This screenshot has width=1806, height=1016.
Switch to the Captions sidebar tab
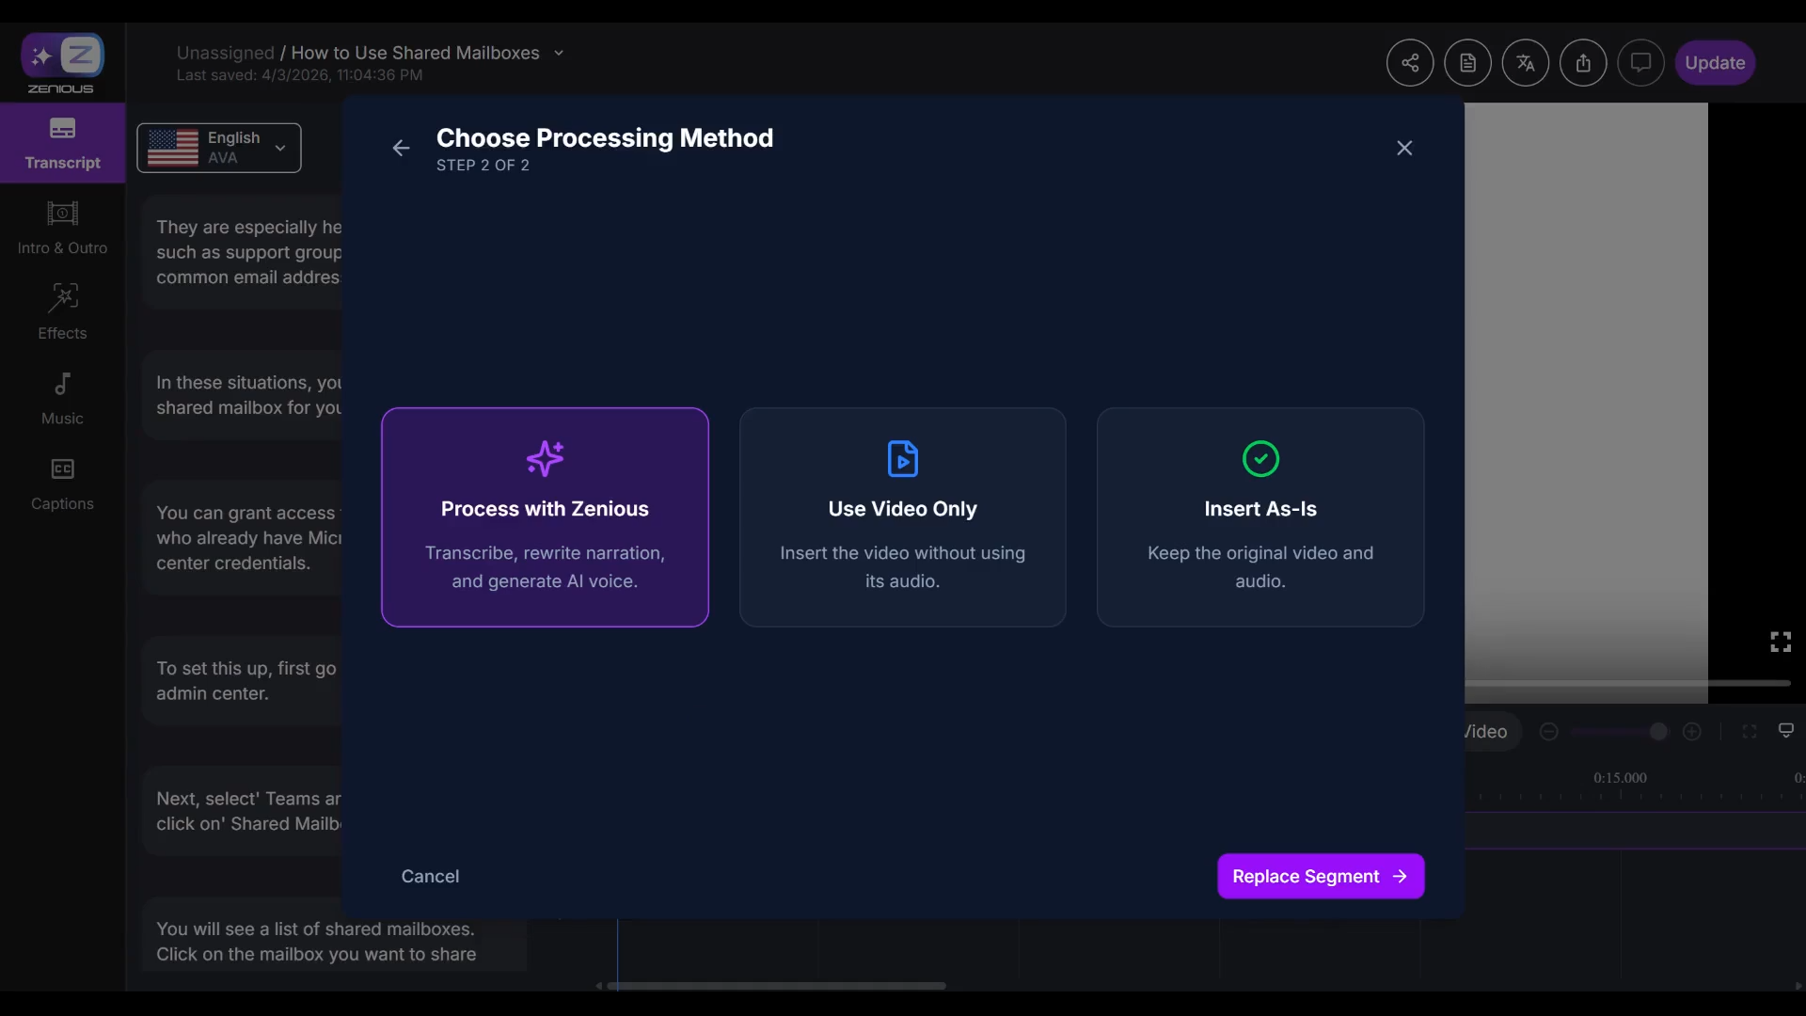[x=62, y=483]
